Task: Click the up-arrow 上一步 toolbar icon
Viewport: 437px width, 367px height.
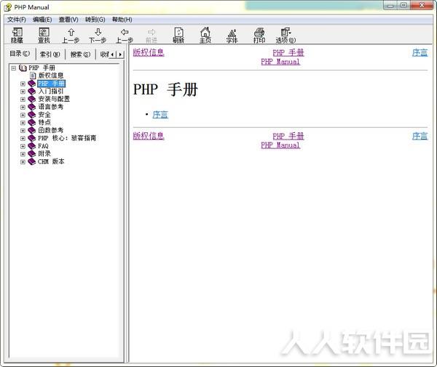Action: (71, 35)
